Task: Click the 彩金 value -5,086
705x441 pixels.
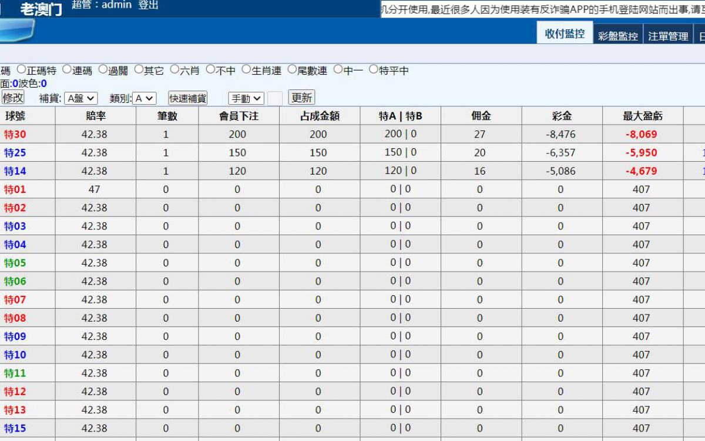Action: click(x=560, y=171)
